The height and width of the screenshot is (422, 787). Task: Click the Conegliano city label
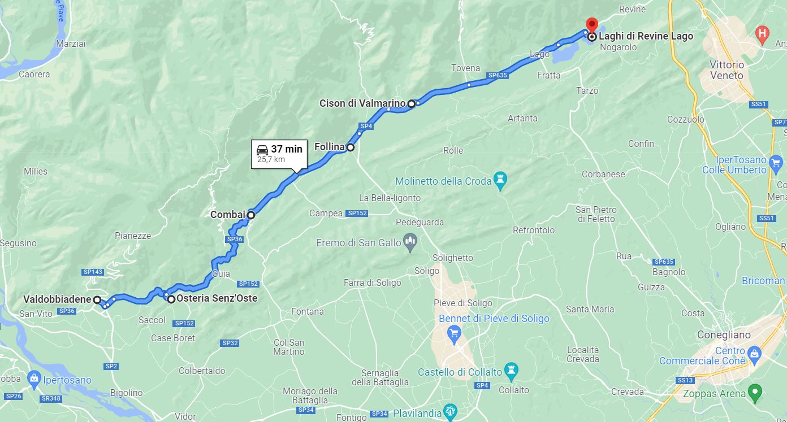coord(724,335)
